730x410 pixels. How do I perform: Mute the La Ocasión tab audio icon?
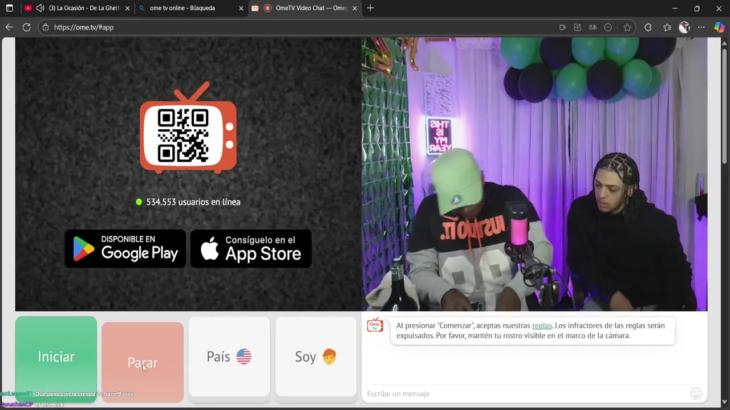pos(40,8)
